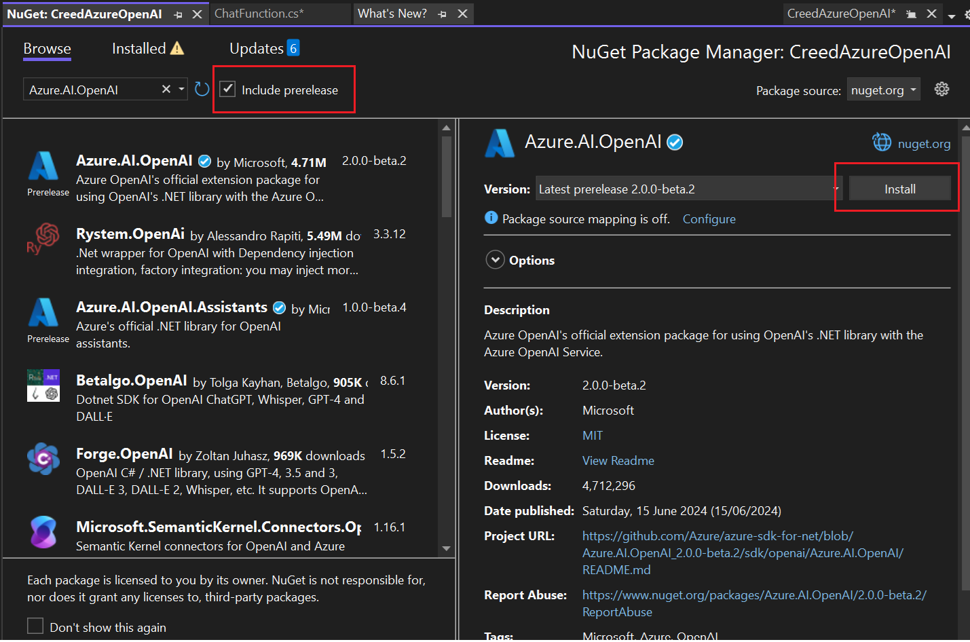This screenshot has height=642, width=970.
Task: Open the Report Abuse URL link
Action: tap(754, 603)
